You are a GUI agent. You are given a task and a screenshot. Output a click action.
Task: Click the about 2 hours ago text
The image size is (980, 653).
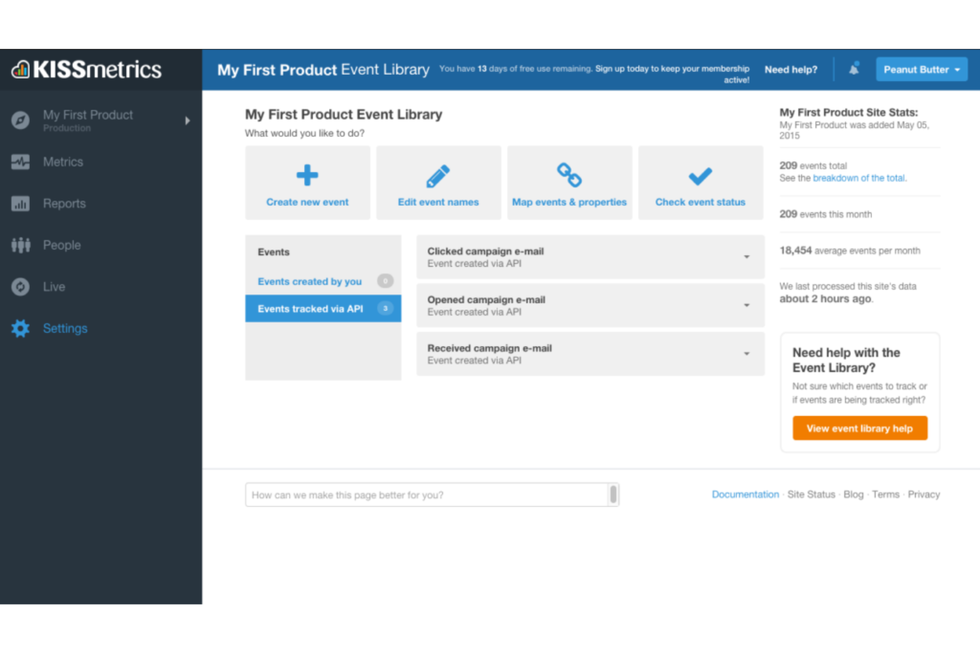[x=826, y=299]
